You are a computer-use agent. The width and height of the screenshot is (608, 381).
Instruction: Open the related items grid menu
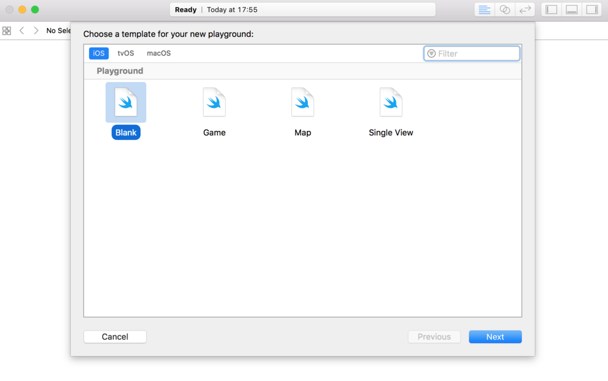(7, 31)
